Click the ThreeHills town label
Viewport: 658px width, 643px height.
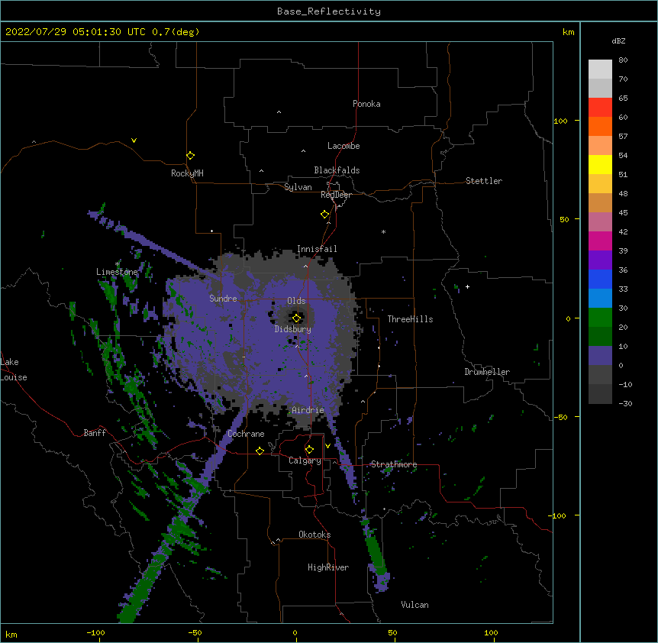[x=410, y=319]
